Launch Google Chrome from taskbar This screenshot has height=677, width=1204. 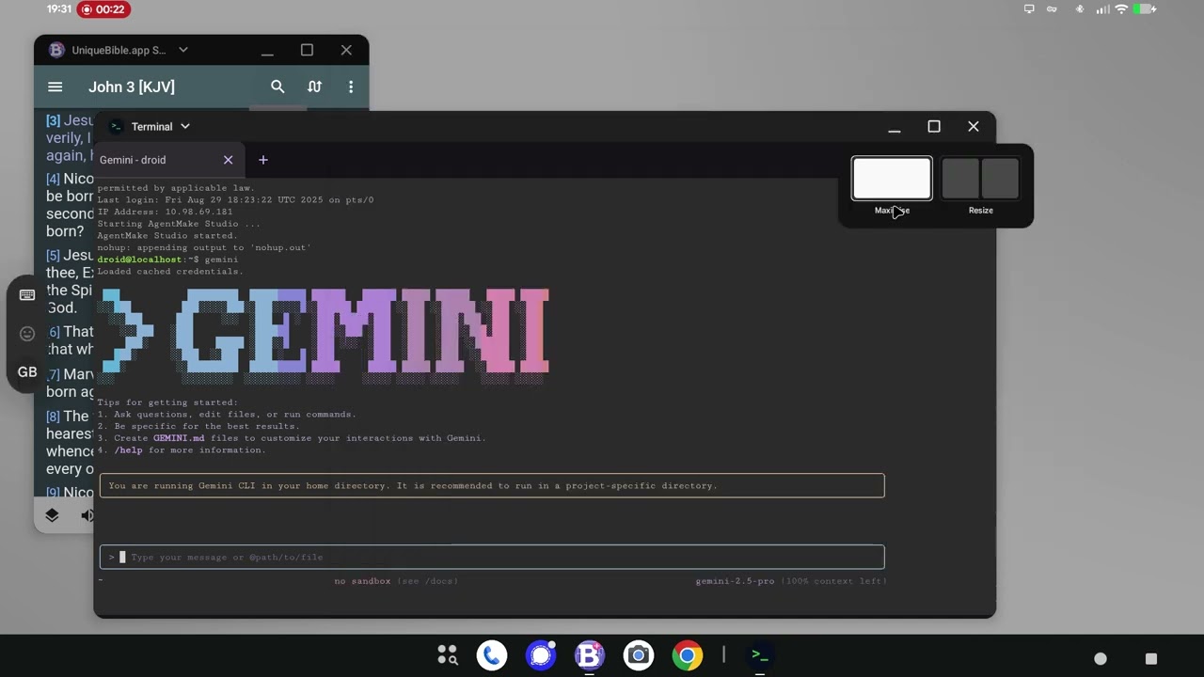tap(688, 655)
